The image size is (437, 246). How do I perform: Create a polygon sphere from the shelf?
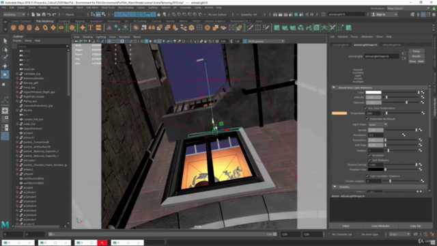click(x=13, y=27)
